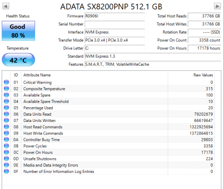Image resolution: width=223 pixels, height=189 pixels.
Task: Click the Power Cycles status orb
Action: [x=6, y=146]
